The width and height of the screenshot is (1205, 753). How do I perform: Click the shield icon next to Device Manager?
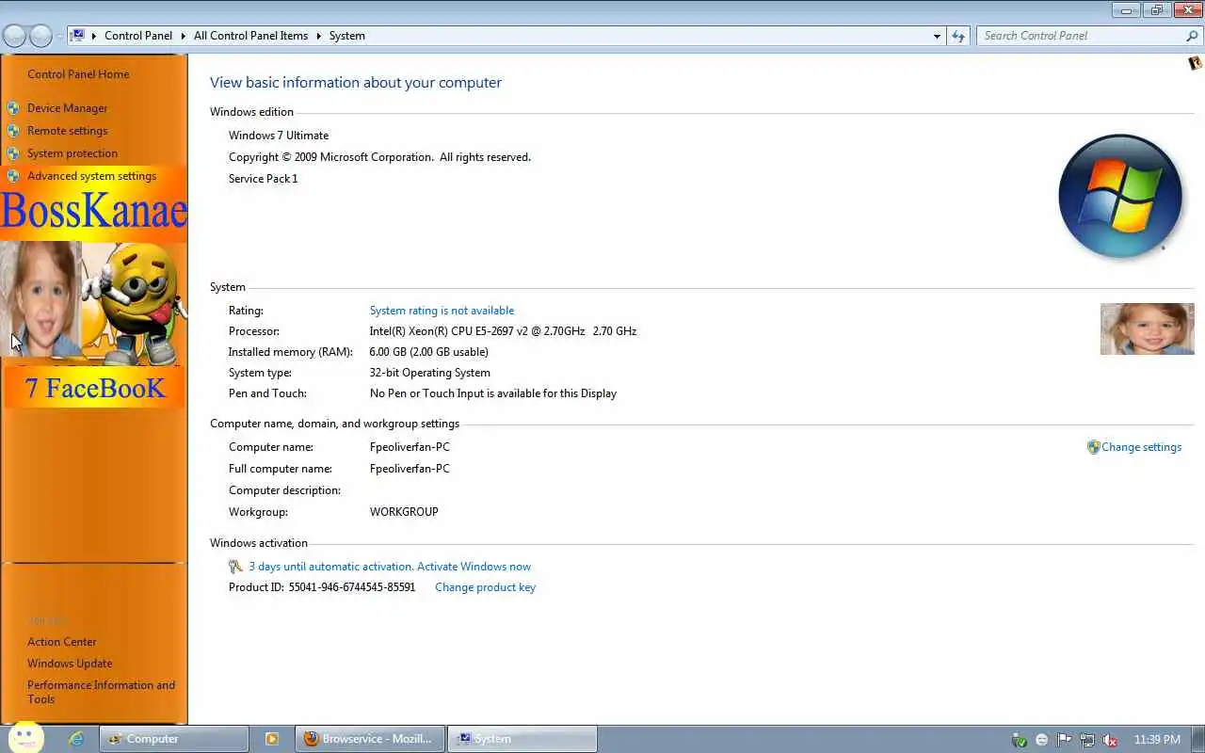(x=13, y=108)
